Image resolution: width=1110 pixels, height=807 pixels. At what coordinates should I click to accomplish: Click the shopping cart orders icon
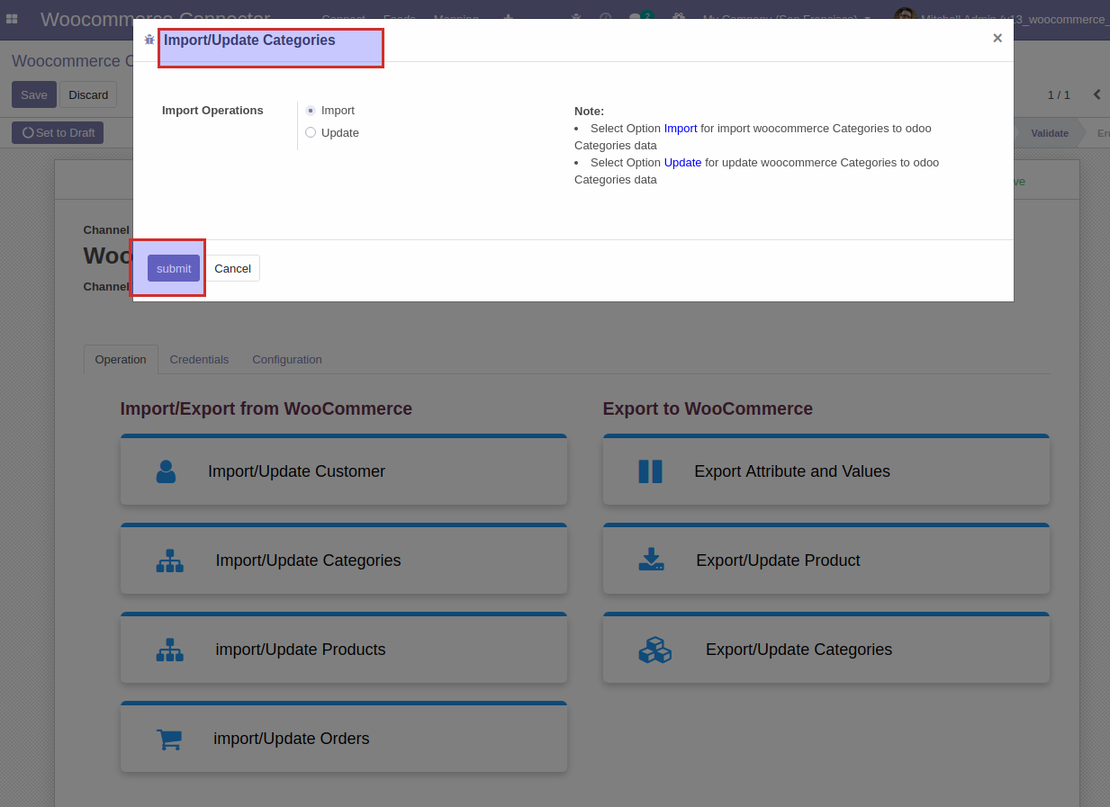169,739
